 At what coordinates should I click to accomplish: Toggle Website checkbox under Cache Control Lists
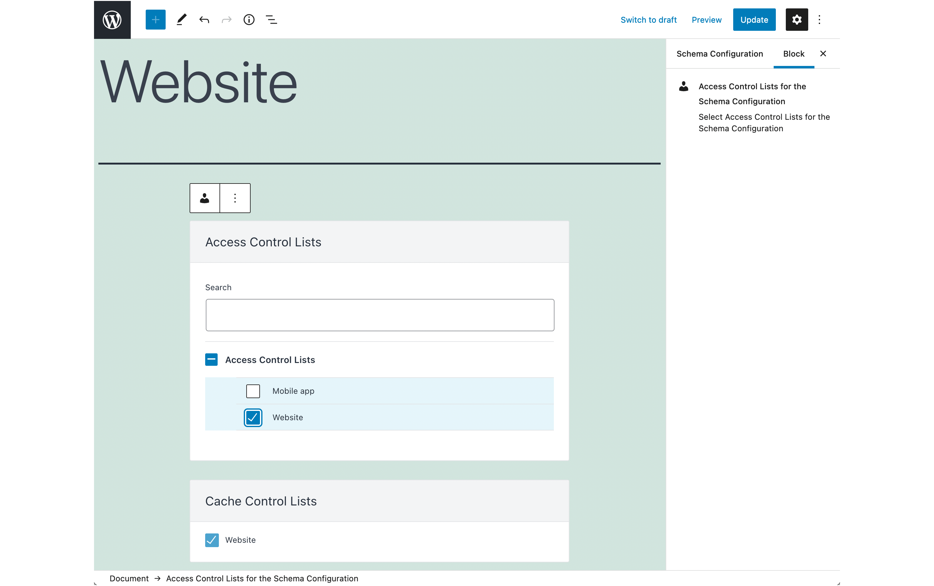[x=212, y=540]
